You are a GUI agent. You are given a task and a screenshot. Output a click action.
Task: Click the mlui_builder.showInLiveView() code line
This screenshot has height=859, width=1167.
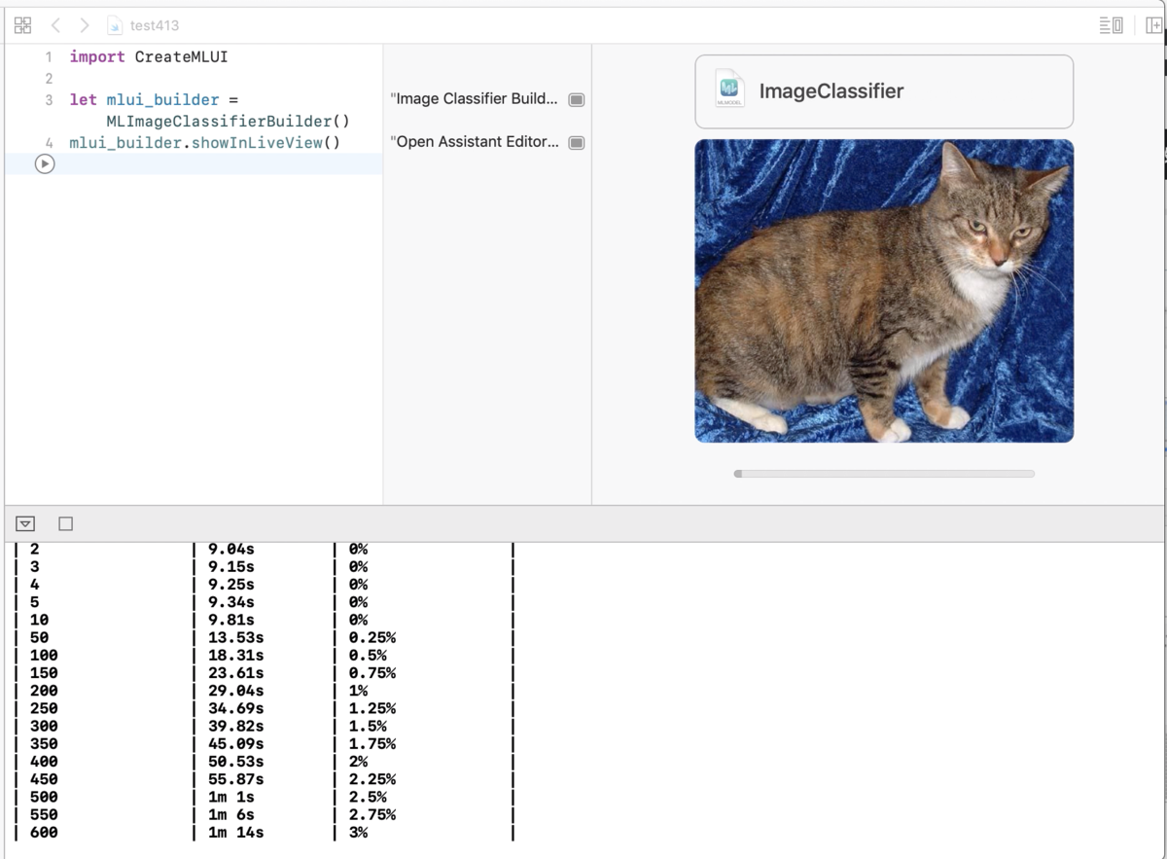click(x=204, y=143)
